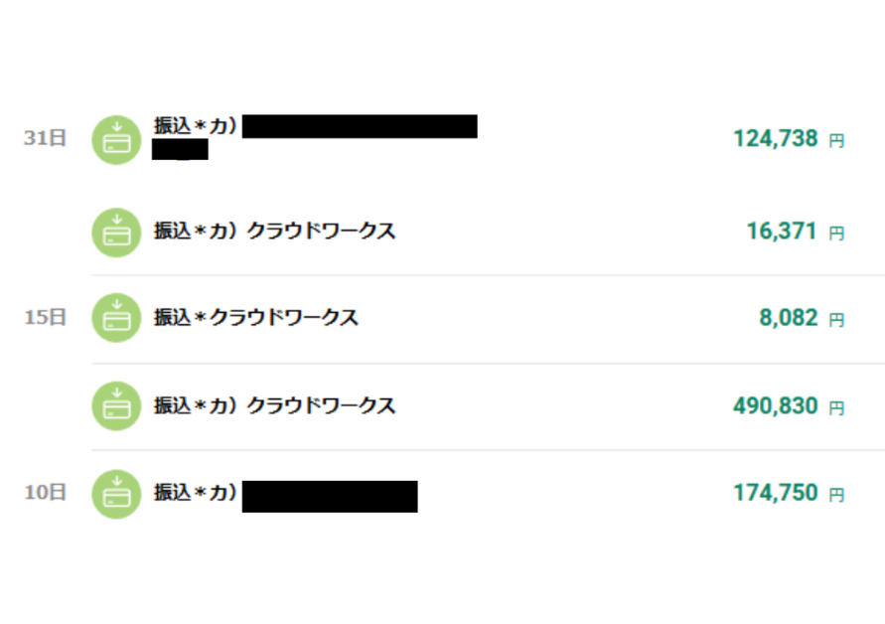Open the クラウドワークス entry worth 16,371 円
The image size is (885, 624).
274,233
